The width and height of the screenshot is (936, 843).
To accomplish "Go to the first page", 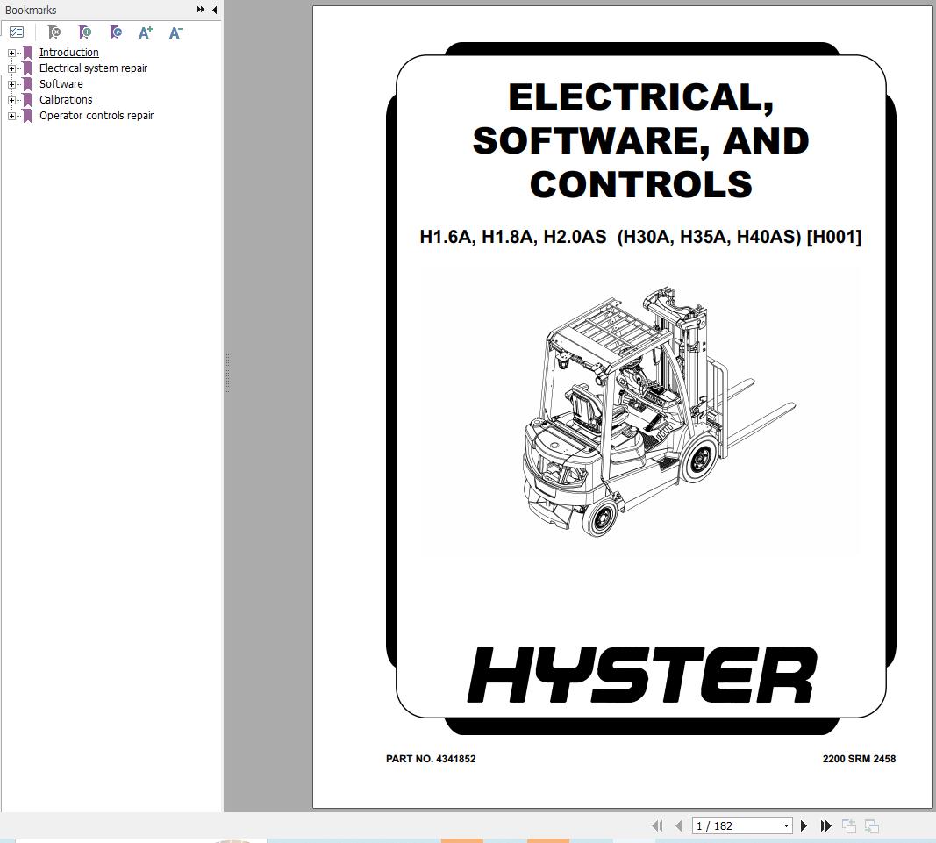I will click(x=657, y=826).
